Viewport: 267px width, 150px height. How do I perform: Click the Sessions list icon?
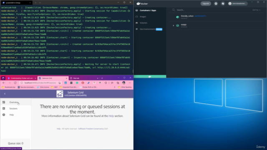coord(4,108)
